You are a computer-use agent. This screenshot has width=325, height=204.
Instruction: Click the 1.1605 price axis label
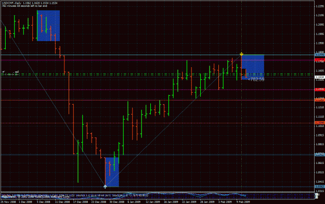tap(320, 71)
